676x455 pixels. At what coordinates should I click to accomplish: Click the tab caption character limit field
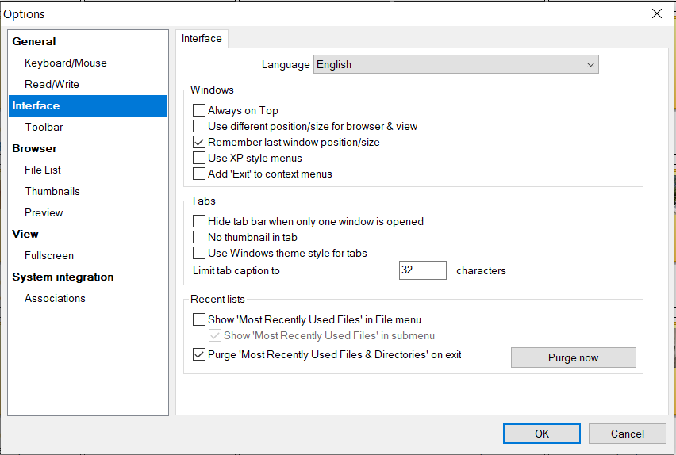click(x=422, y=270)
